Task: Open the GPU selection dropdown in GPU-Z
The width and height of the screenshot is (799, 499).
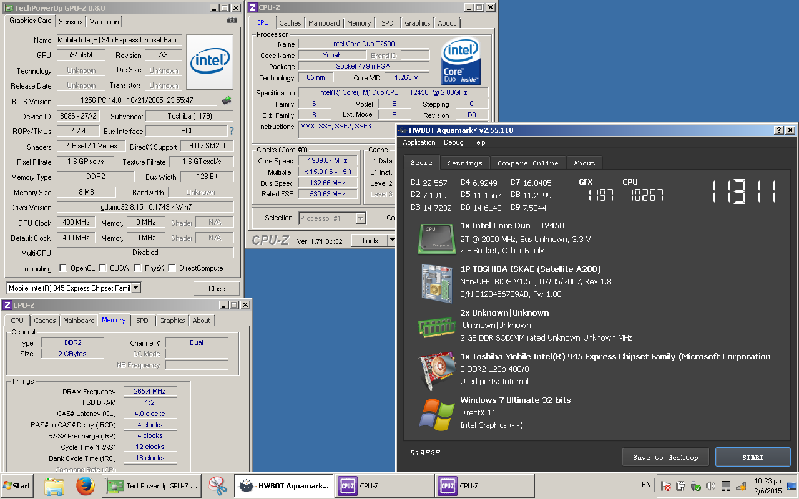Action: click(136, 288)
